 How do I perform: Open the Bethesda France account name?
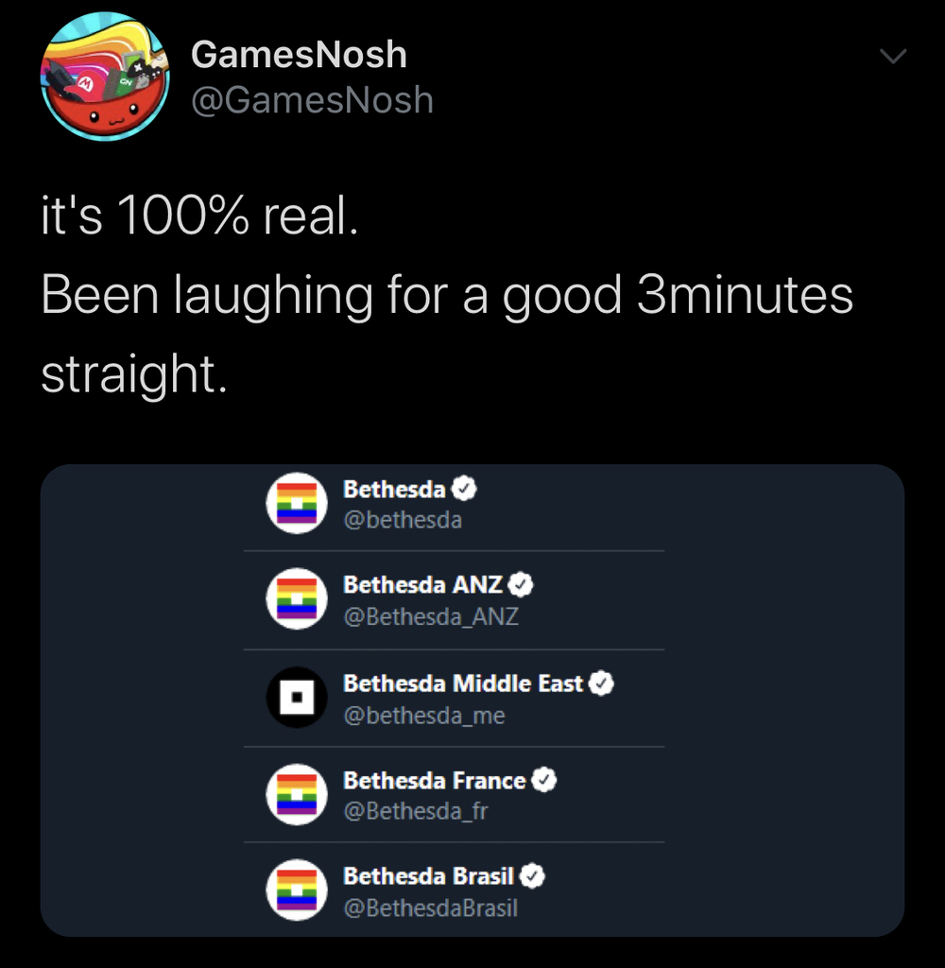434,781
